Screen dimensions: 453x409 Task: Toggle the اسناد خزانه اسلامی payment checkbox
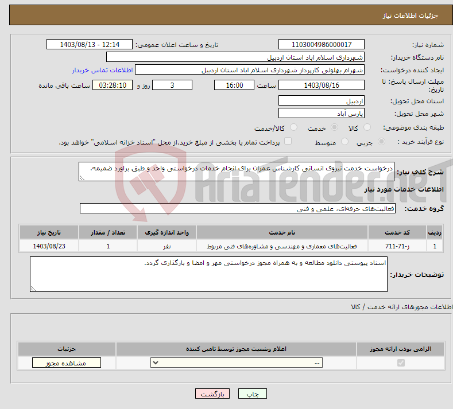pos(288,141)
